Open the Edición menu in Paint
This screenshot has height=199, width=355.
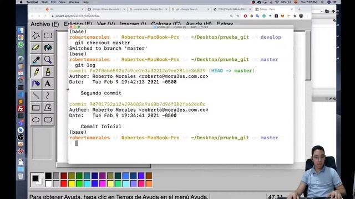click(78, 24)
